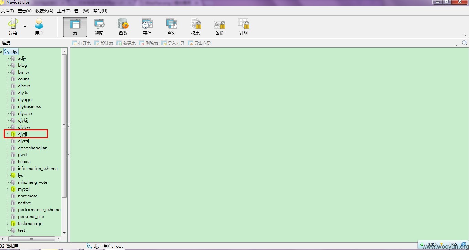469x250 pixels.
Task: Open the 工具(T) menu
Action: [x=64, y=11]
